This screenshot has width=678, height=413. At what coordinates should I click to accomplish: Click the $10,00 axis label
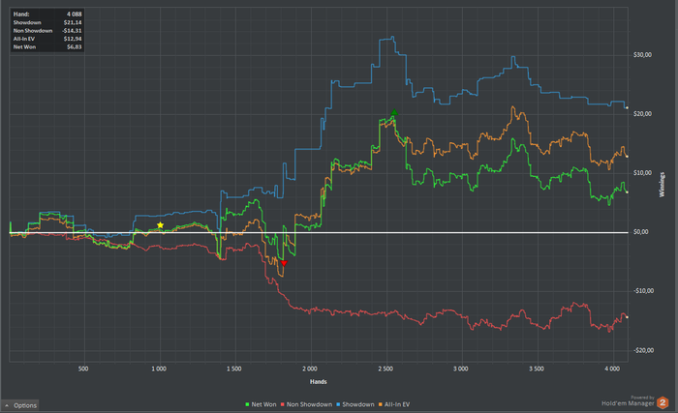coord(642,173)
